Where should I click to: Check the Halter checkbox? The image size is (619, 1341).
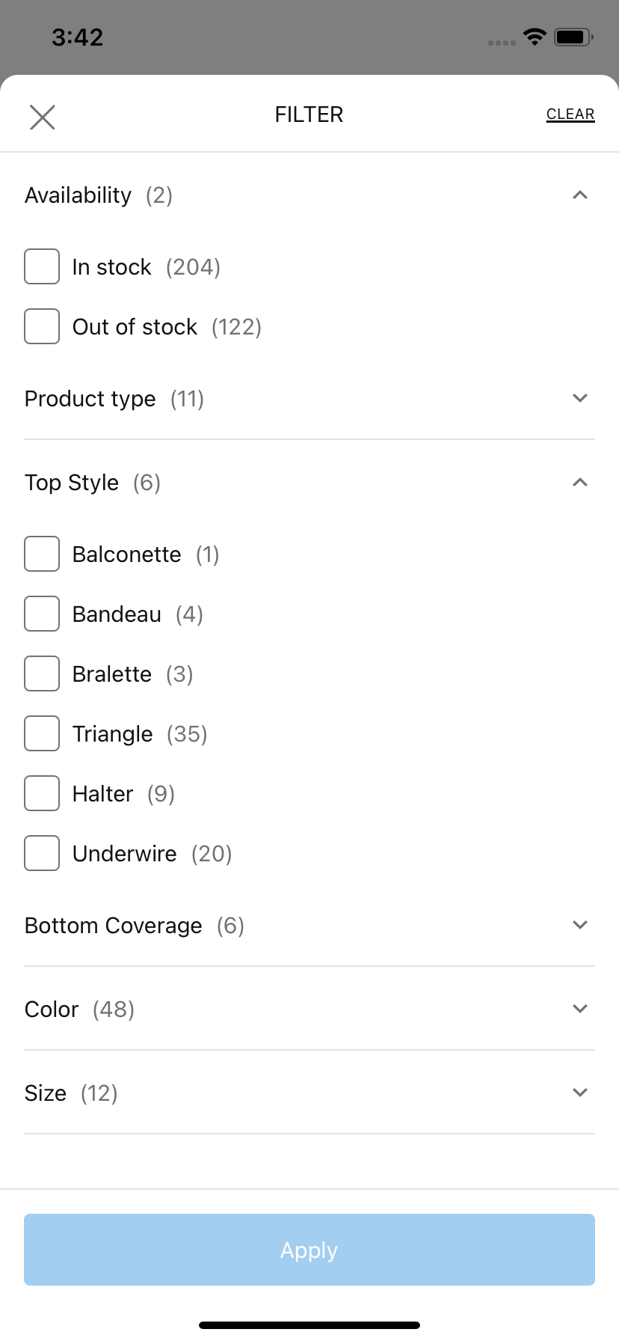click(x=42, y=793)
